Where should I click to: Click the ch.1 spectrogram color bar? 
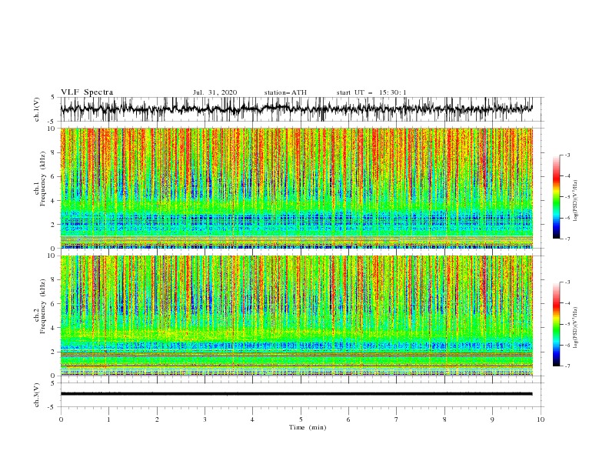coord(556,197)
